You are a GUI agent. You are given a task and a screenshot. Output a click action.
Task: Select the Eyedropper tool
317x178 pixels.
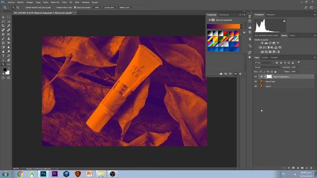[8, 26]
